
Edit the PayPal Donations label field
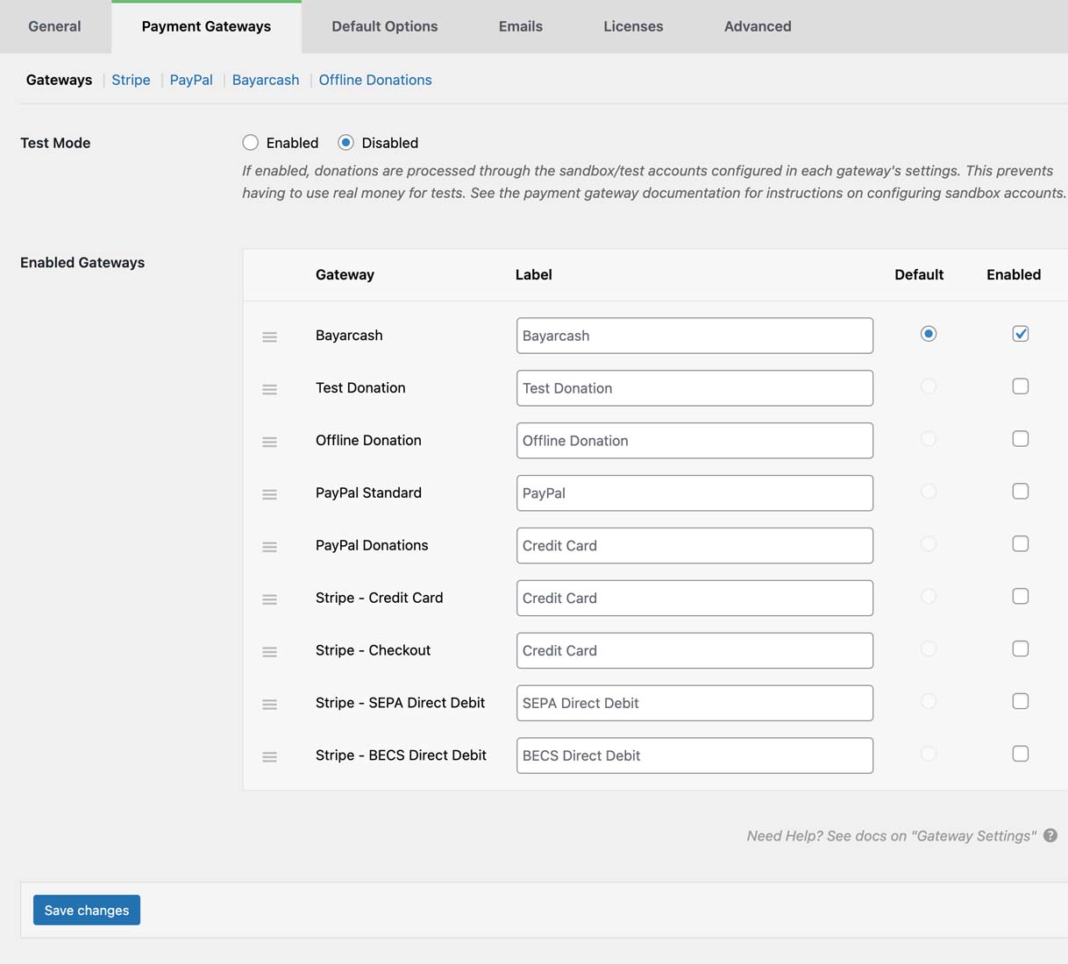click(x=694, y=546)
